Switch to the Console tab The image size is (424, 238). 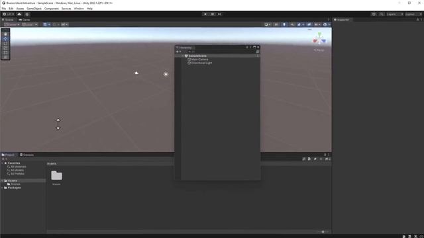27,155
